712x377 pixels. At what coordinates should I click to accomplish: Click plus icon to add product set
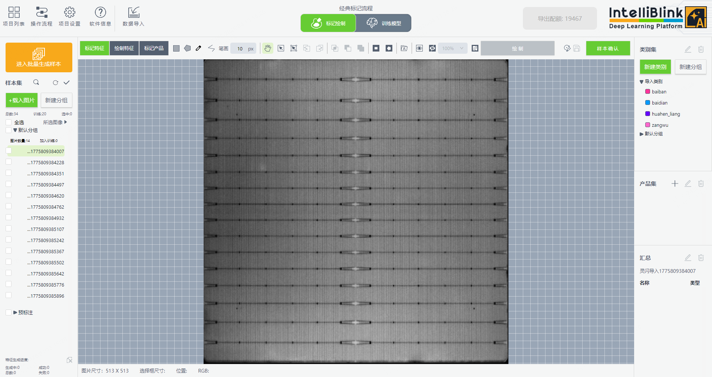pyautogui.click(x=675, y=183)
